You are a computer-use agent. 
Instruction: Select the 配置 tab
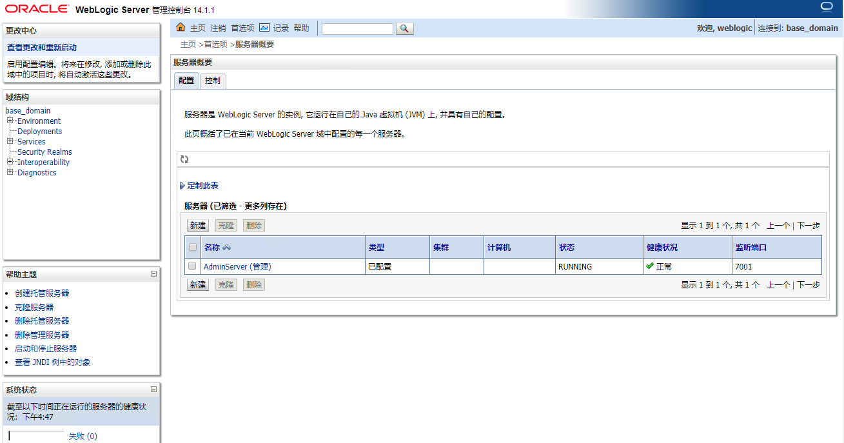tap(186, 81)
